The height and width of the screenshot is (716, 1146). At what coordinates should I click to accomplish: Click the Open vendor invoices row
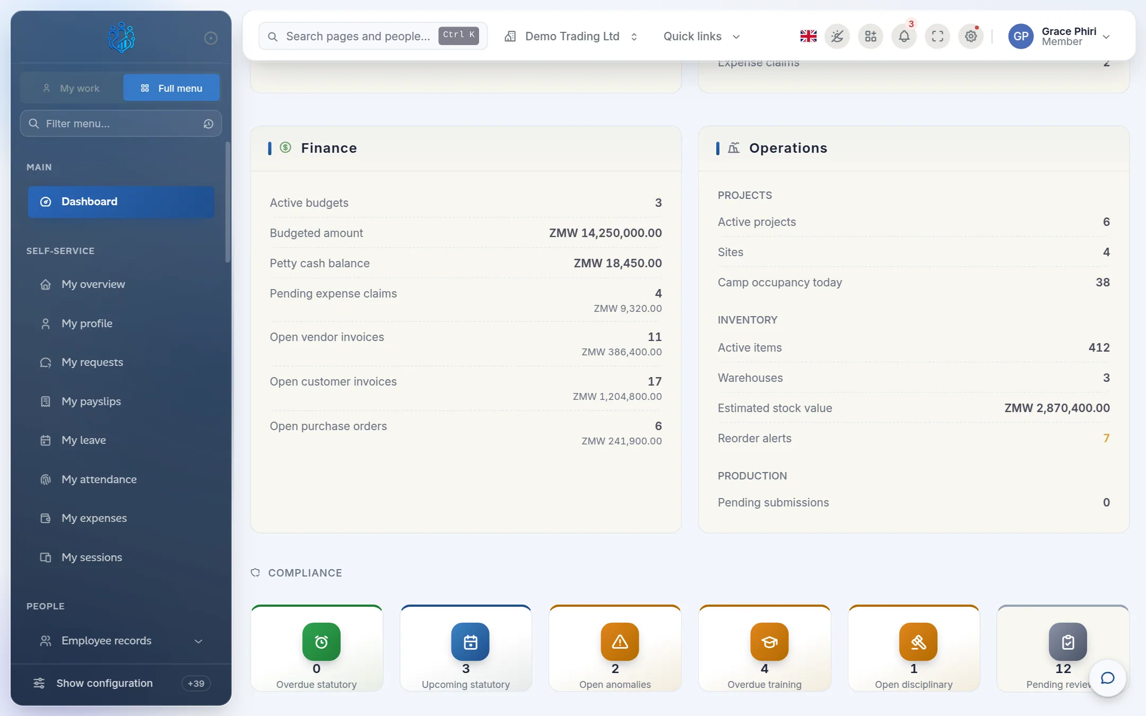coord(465,344)
